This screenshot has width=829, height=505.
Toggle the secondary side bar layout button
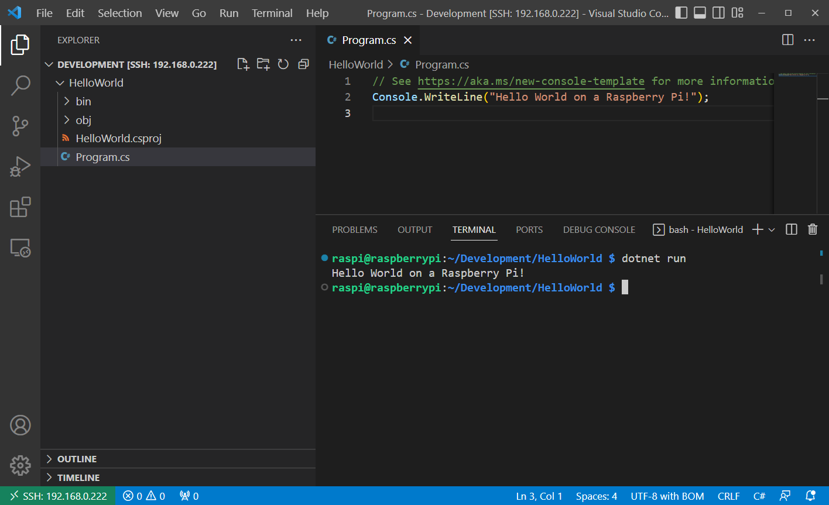(x=718, y=13)
